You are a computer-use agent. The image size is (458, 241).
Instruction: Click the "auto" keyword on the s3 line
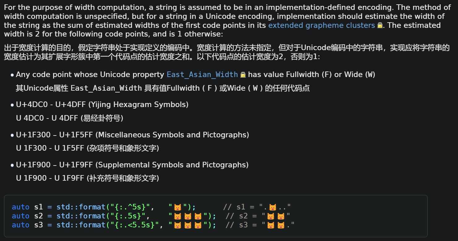tap(20, 225)
